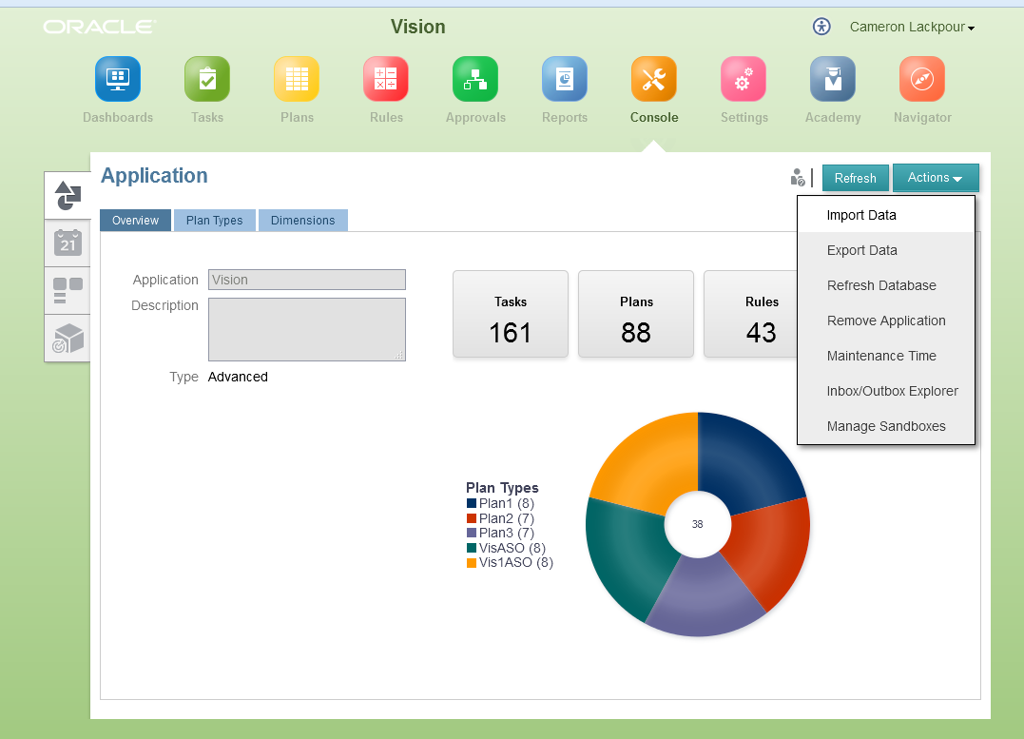Click the purple pie slice
Screen dimensions: 1024x739
705,598
